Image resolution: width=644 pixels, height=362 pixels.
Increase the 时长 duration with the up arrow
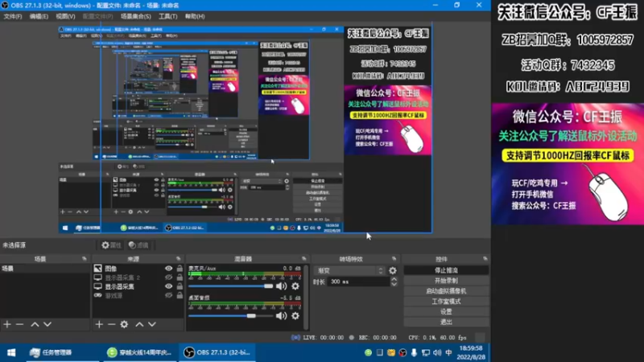pos(394,279)
